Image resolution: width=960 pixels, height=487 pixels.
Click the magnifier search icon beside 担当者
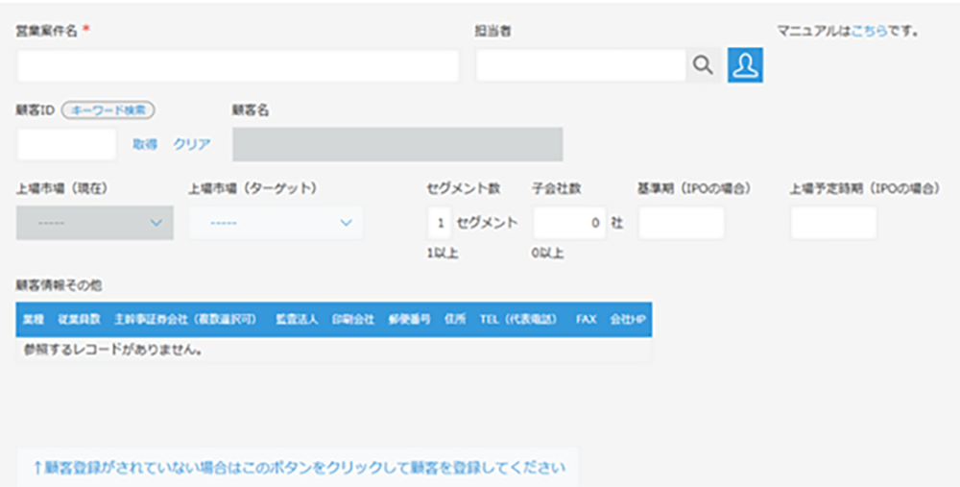click(x=704, y=65)
